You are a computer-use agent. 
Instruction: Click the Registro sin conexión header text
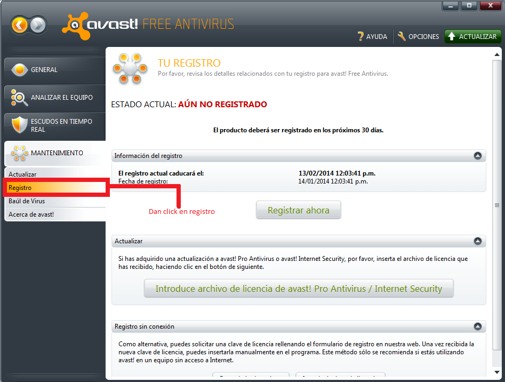click(x=145, y=327)
